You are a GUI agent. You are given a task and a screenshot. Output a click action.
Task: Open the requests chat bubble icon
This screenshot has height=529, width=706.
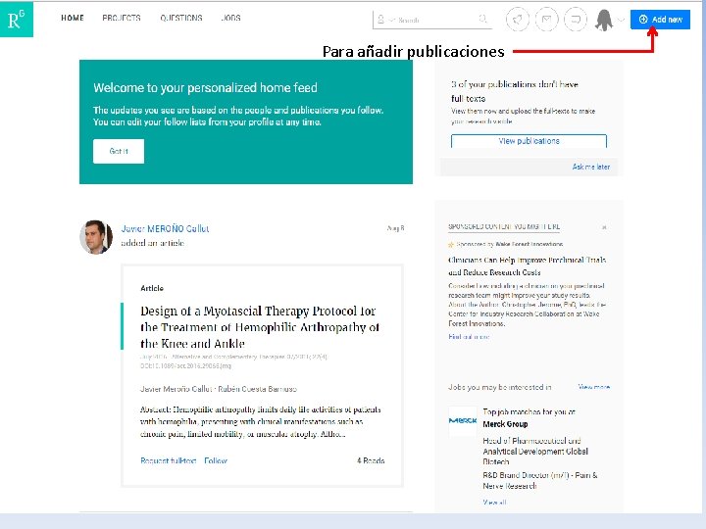(576, 20)
